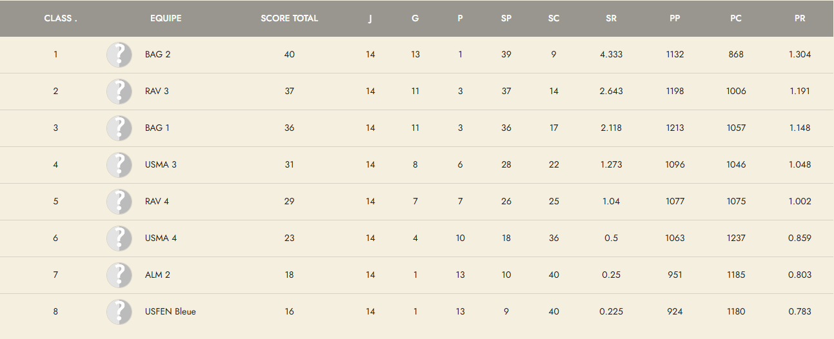
Task: Click the PP column header
Action: pos(675,19)
